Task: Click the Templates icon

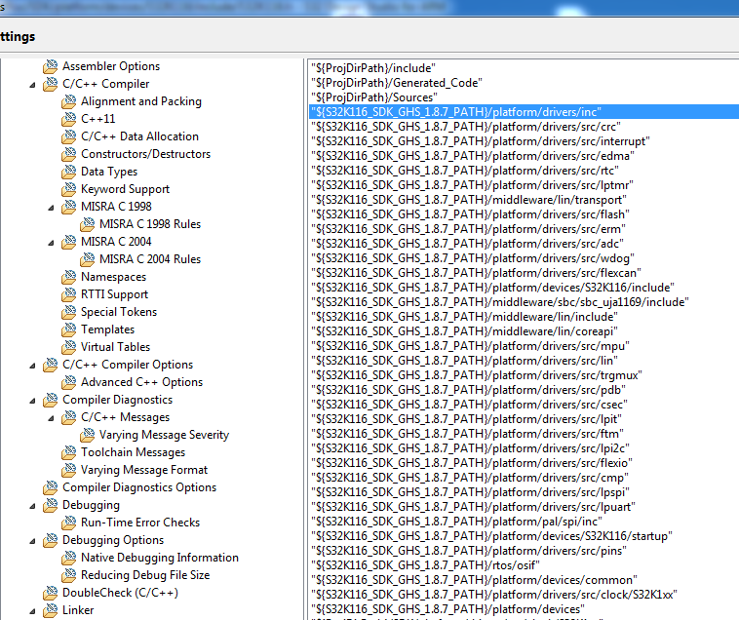Action: pyautogui.click(x=69, y=329)
